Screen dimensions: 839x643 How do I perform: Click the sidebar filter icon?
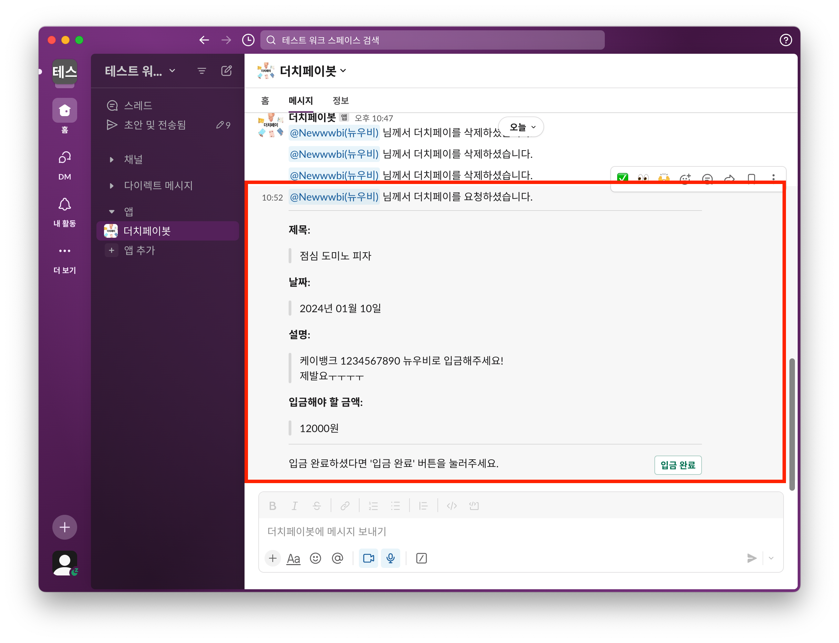(201, 71)
